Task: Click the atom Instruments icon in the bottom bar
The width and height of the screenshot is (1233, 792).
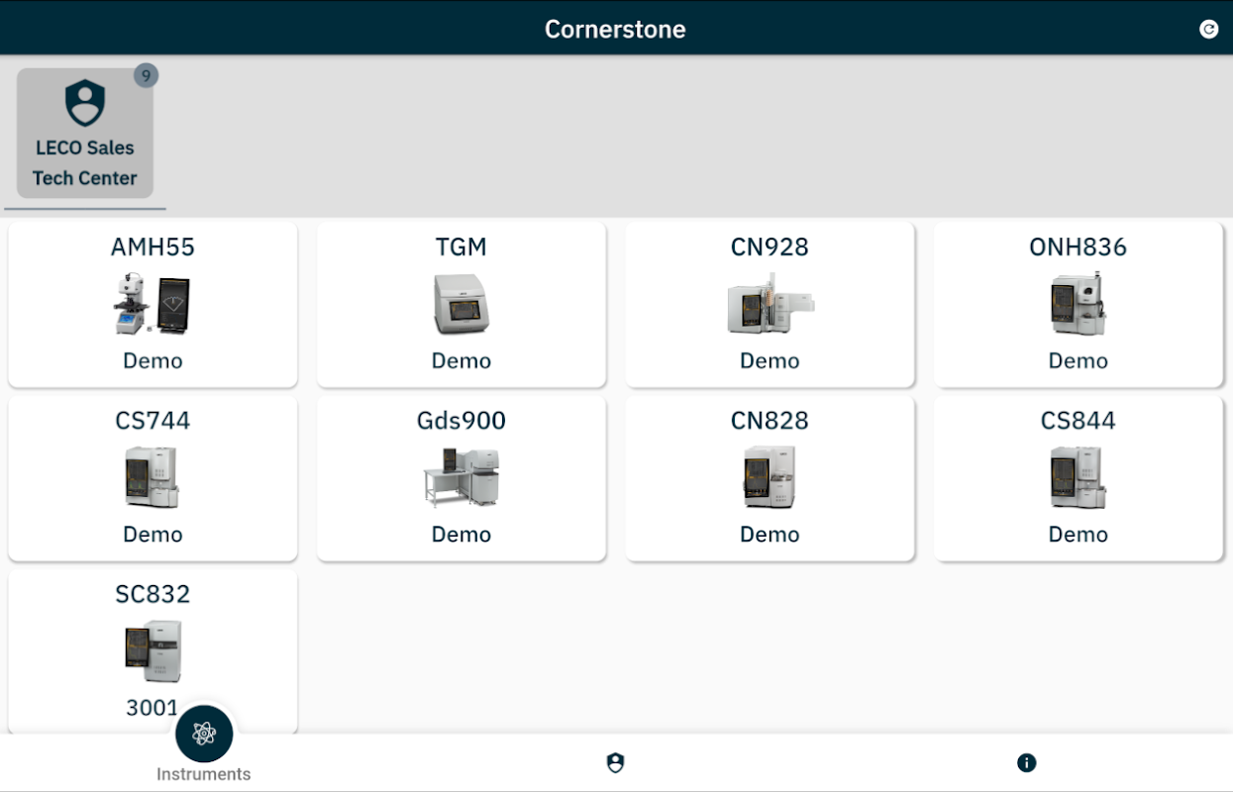Action: coord(204,734)
